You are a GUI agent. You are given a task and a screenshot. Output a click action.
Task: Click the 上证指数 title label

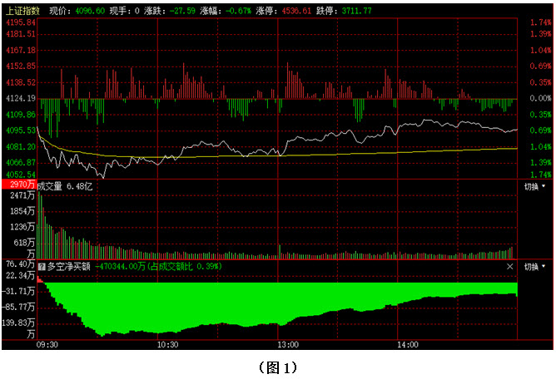click(22, 11)
